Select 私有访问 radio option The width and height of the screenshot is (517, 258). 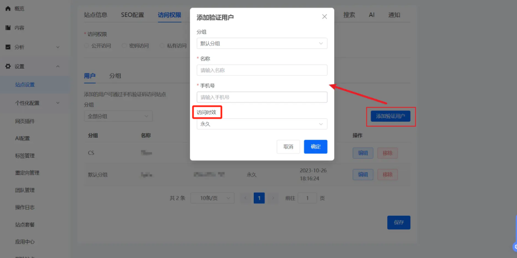[x=173, y=46]
